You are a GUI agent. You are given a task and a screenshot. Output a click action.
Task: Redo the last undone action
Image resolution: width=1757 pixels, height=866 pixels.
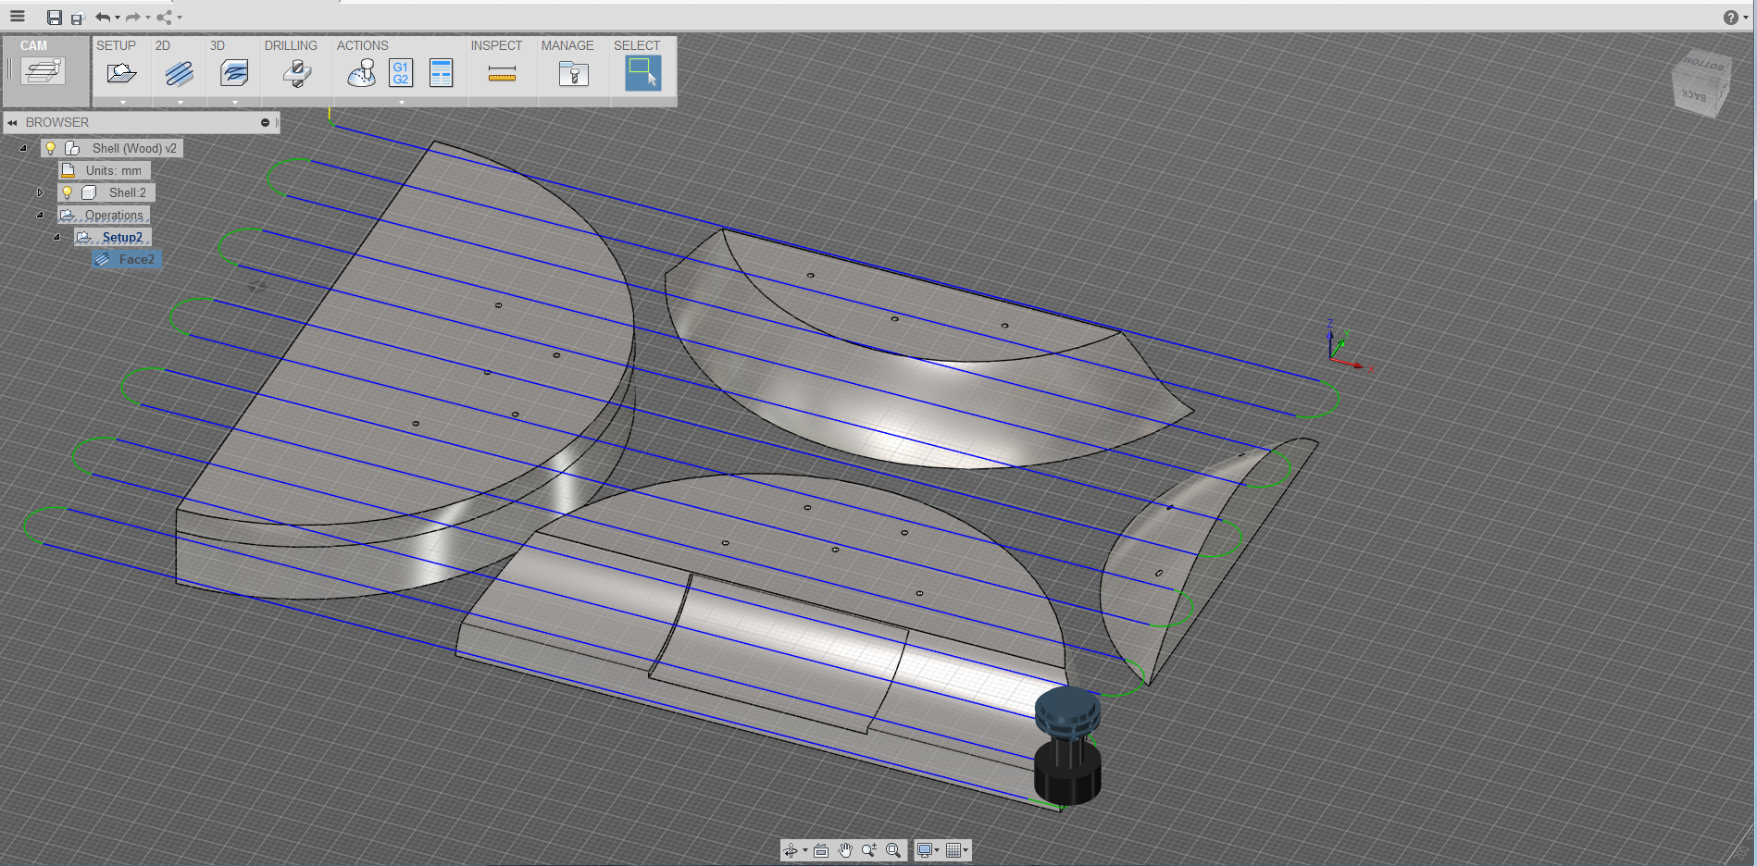point(133,18)
